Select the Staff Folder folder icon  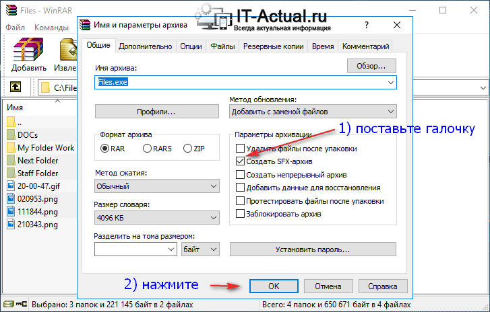pyautogui.click(x=11, y=173)
